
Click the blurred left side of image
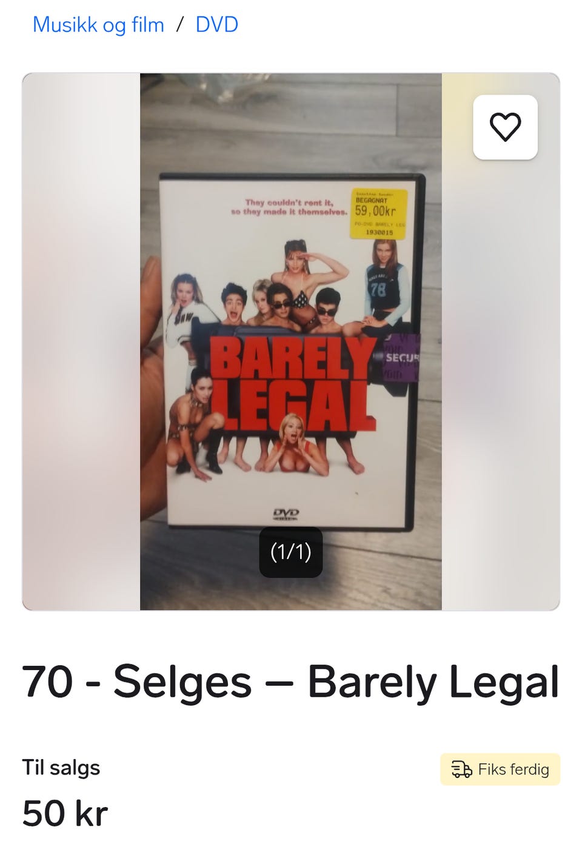(x=81, y=341)
